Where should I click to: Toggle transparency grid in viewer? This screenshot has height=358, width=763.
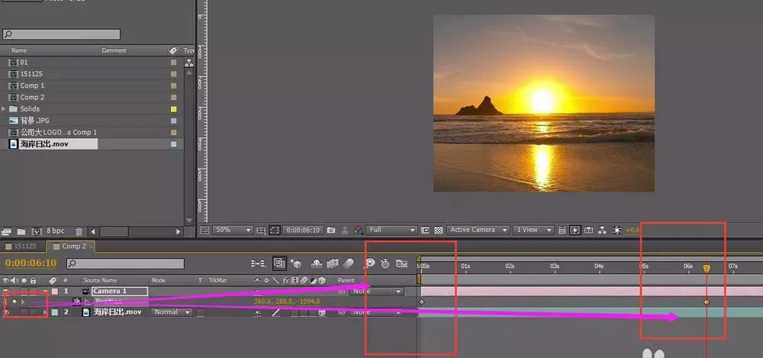438,230
